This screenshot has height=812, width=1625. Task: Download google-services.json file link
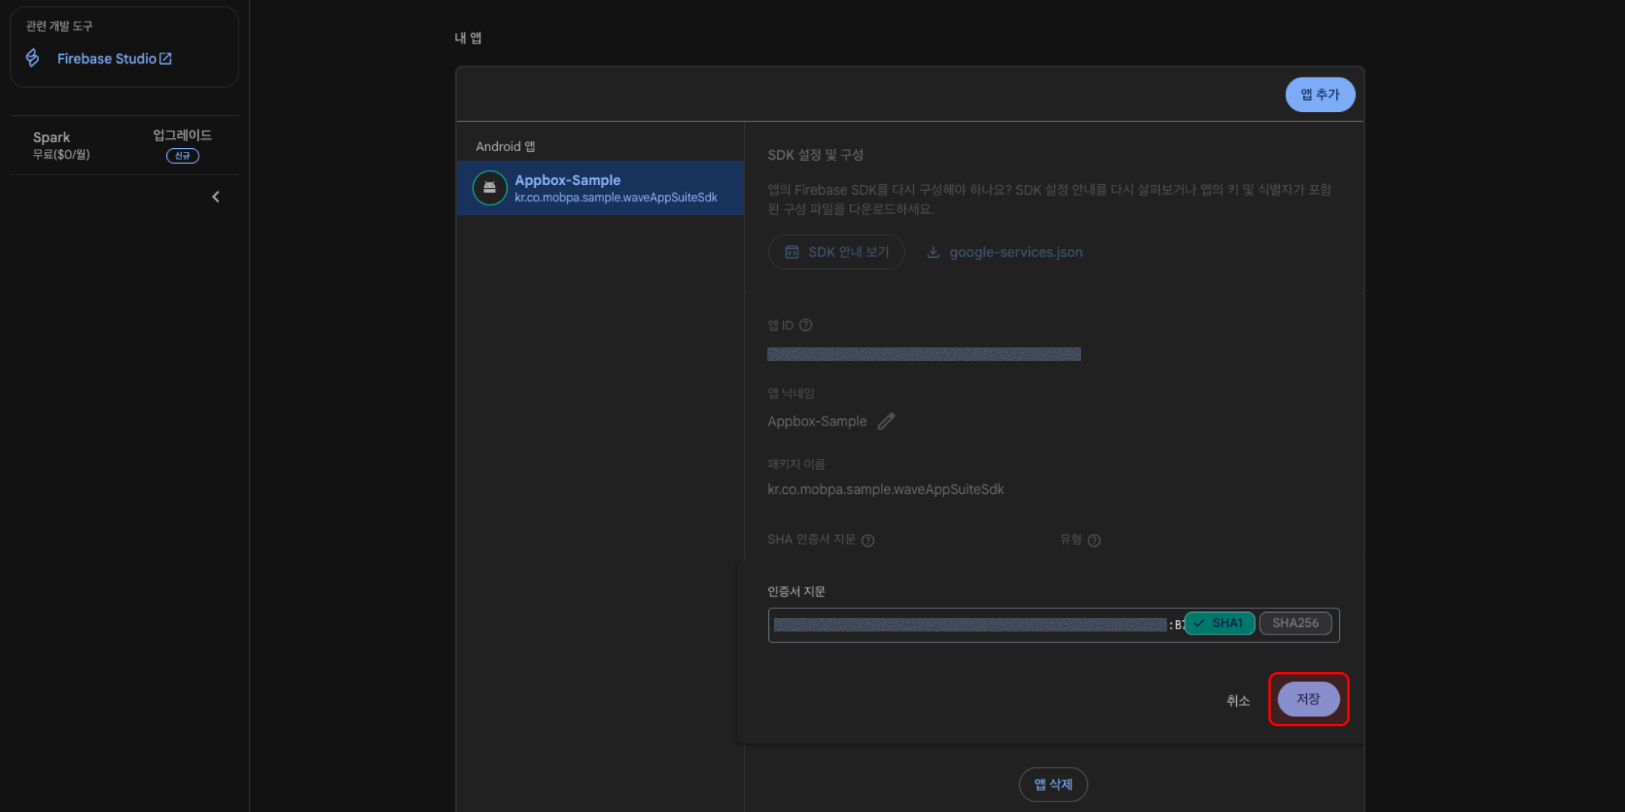point(1016,253)
